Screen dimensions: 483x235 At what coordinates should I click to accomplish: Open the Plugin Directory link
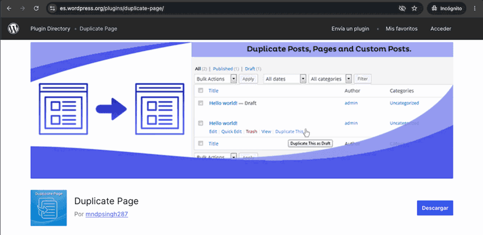coord(50,28)
